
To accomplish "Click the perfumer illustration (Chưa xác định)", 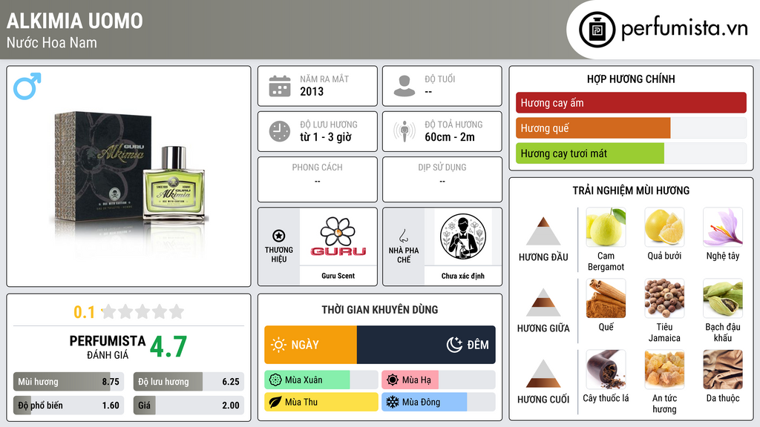I will (463, 236).
